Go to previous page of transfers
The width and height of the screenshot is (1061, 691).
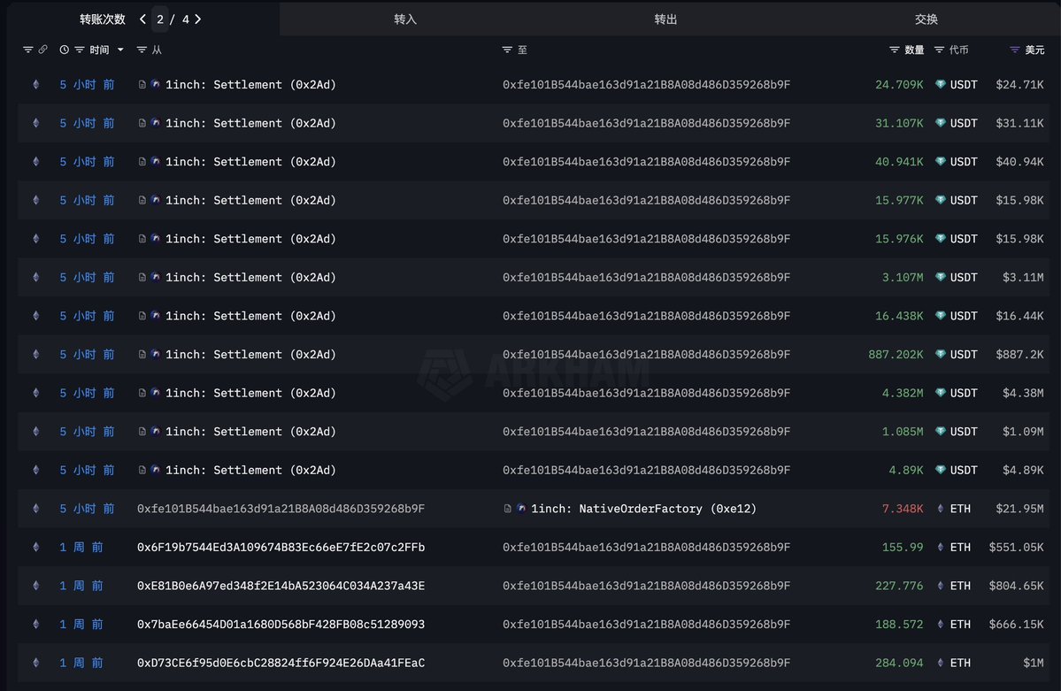tap(142, 19)
